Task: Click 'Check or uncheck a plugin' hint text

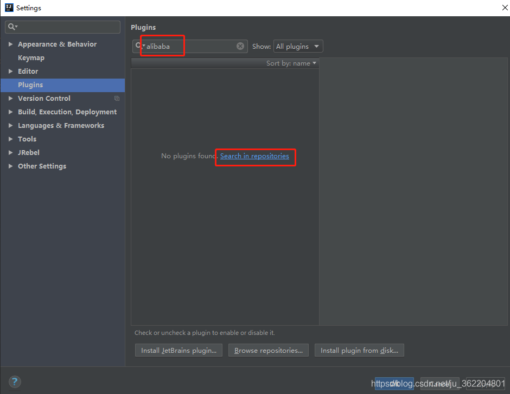Action: [x=205, y=333]
